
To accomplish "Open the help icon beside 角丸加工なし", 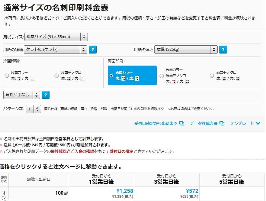I will click(46, 95).
